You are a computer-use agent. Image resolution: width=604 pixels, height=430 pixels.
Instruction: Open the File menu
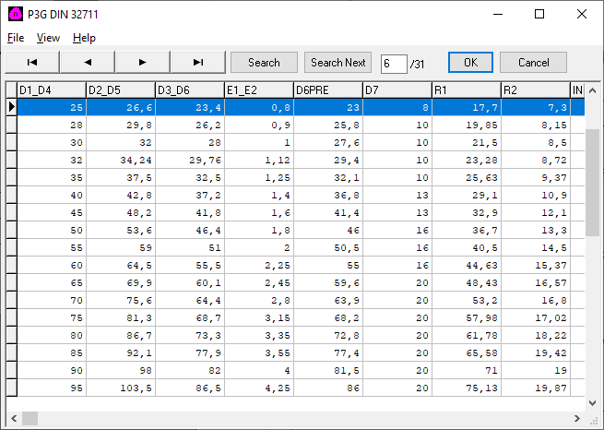tap(16, 38)
